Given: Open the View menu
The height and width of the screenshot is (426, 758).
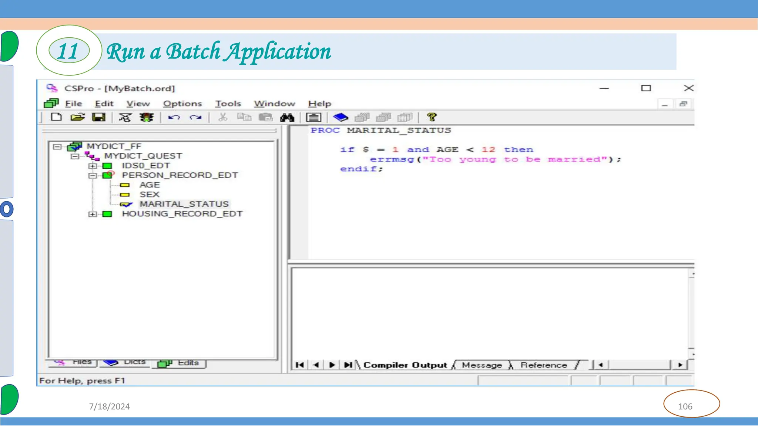Looking at the screenshot, I should click(x=138, y=104).
